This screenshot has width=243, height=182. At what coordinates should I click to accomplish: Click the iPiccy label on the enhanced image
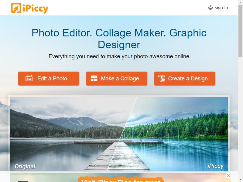(215, 166)
